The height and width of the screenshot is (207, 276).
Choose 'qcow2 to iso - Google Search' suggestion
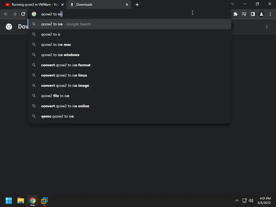tap(130, 24)
